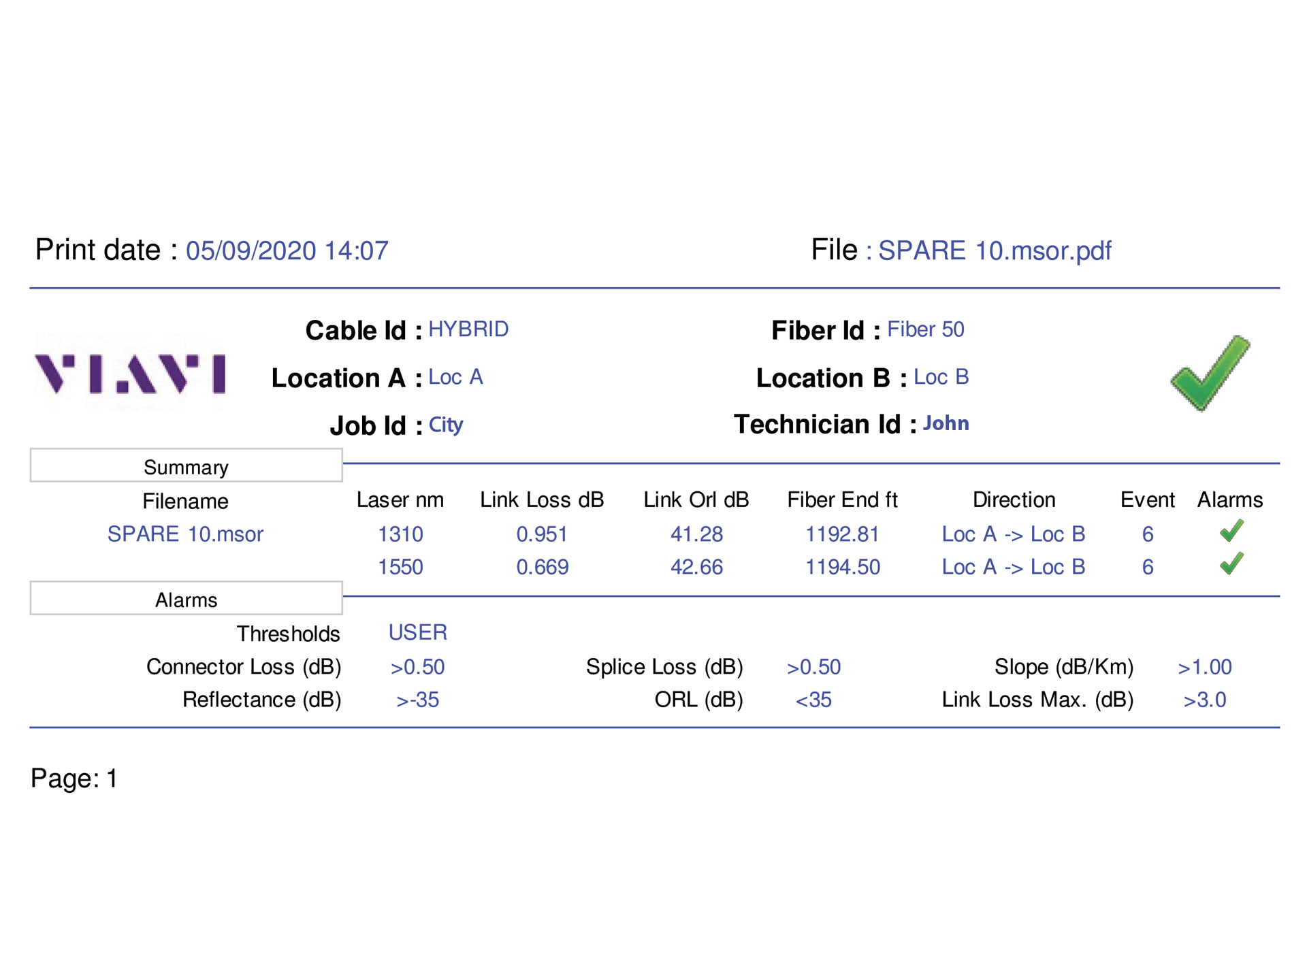Click the print date value 05/09/2020 14:07
This screenshot has width=1307, height=980.
tap(287, 250)
